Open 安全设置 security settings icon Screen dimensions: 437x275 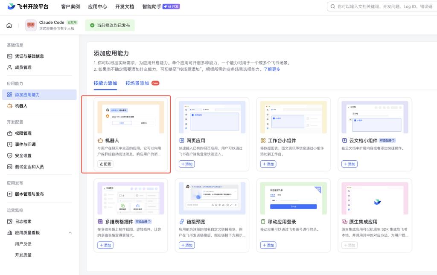9,155
